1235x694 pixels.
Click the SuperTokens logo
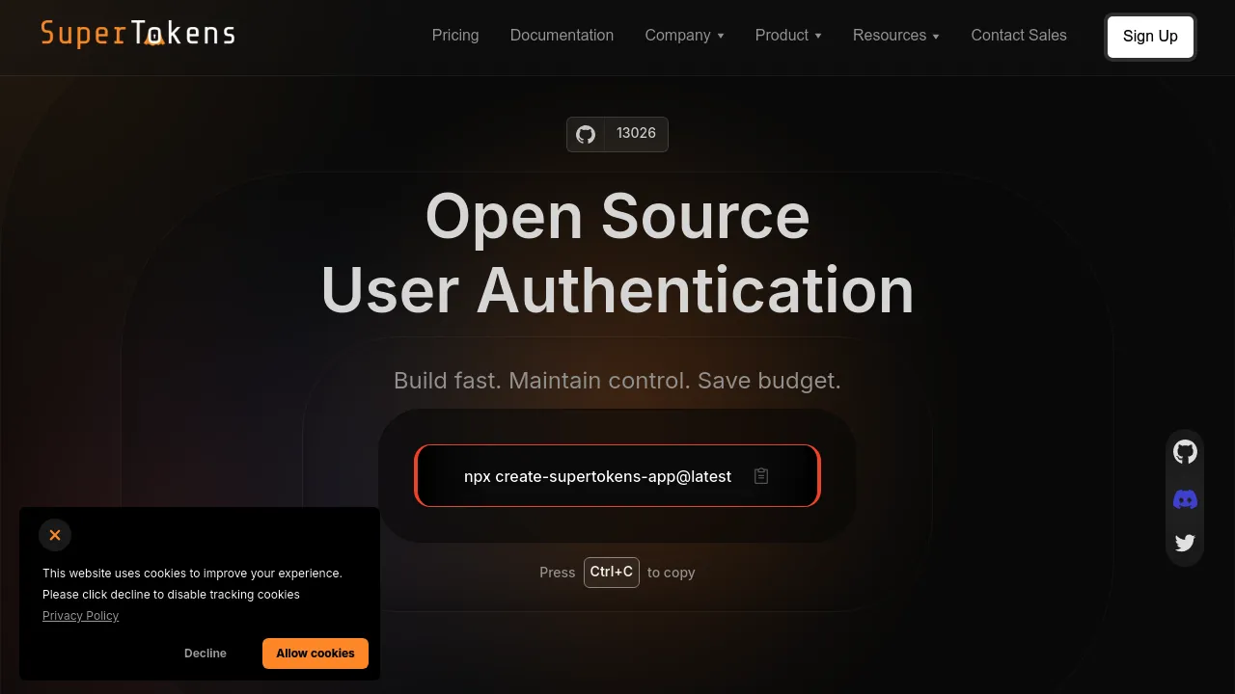click(x=138, y=34)
